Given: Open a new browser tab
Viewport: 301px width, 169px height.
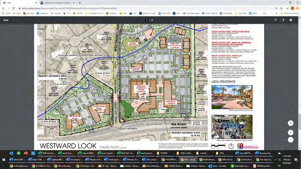Looking at the screenshot, I should pyautogui.click(x=80, y=3).
